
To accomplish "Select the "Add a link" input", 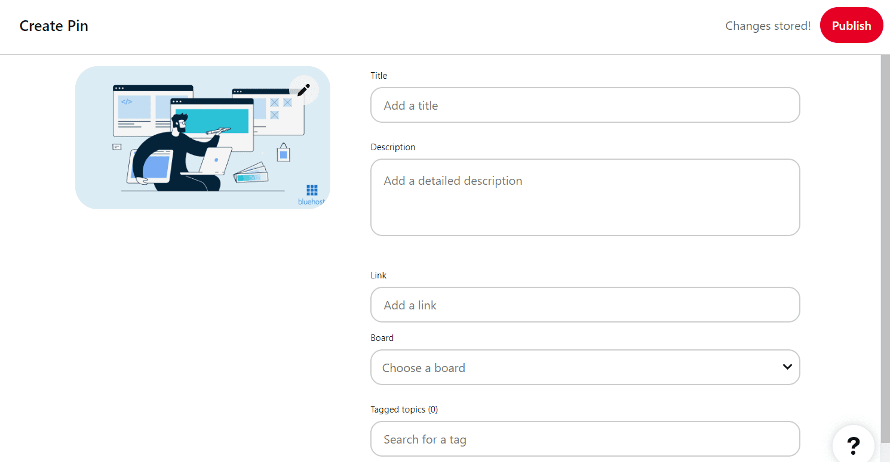I will 585,305.
